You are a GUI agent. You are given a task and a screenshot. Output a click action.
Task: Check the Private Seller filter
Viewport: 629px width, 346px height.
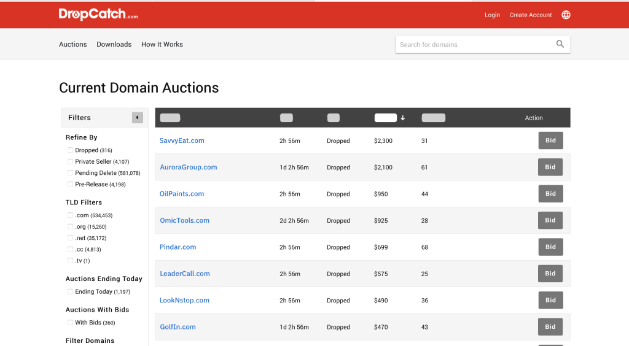point(71,161)
